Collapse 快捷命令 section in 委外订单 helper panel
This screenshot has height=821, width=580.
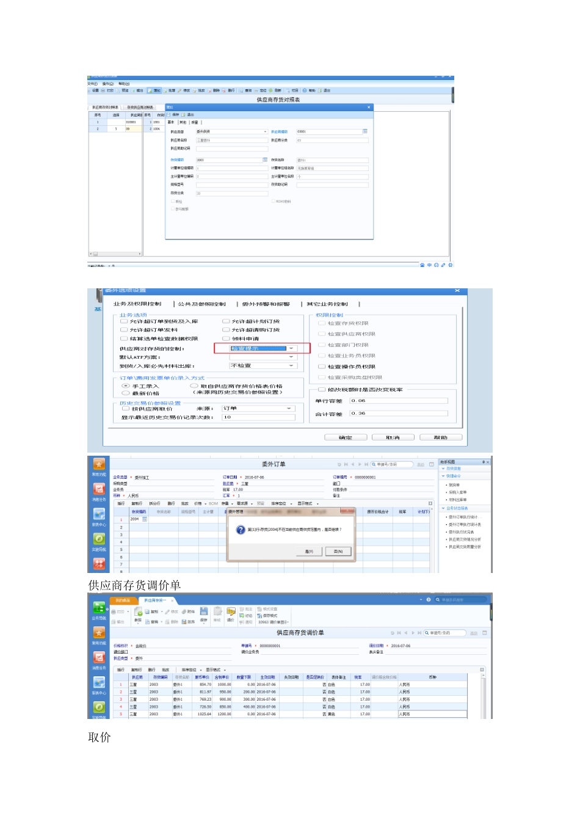pos(443,476)
